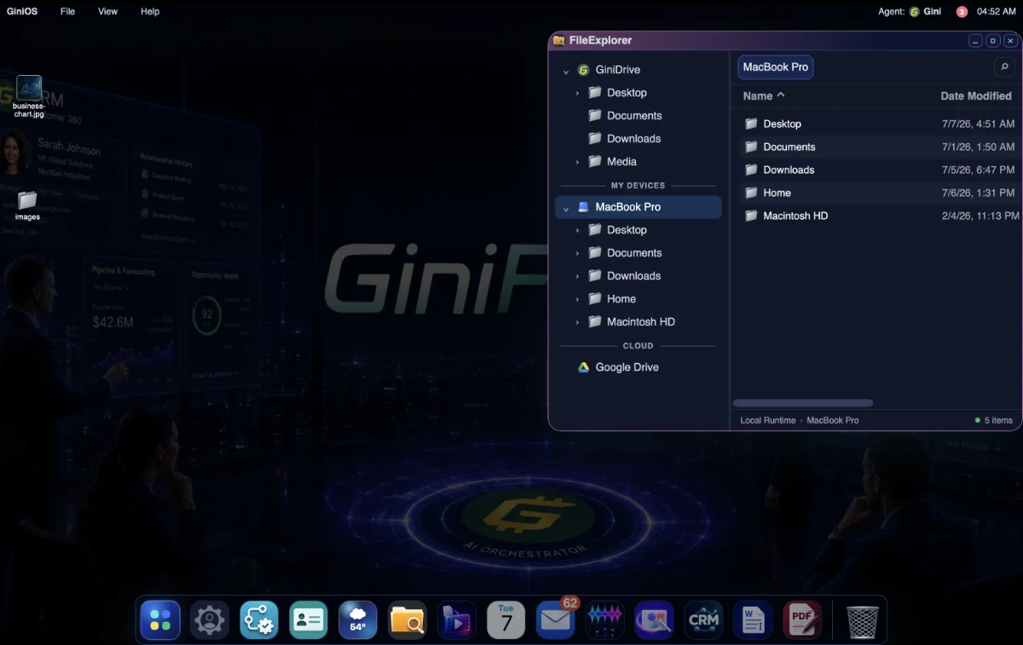Viewport: 1023px width, 645px height.
Task: Open the app launcher grid in the dock
Action: [x=160, y=619]
